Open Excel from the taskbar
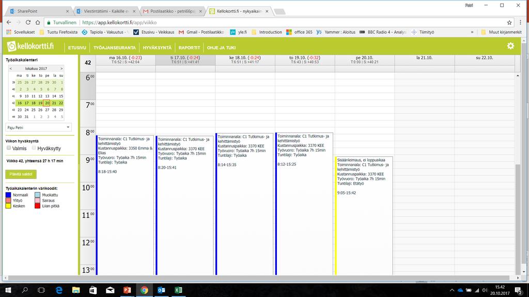 [178, 290]
